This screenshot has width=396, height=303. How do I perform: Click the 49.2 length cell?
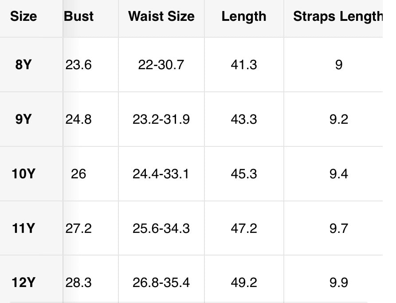click(244, 282)
